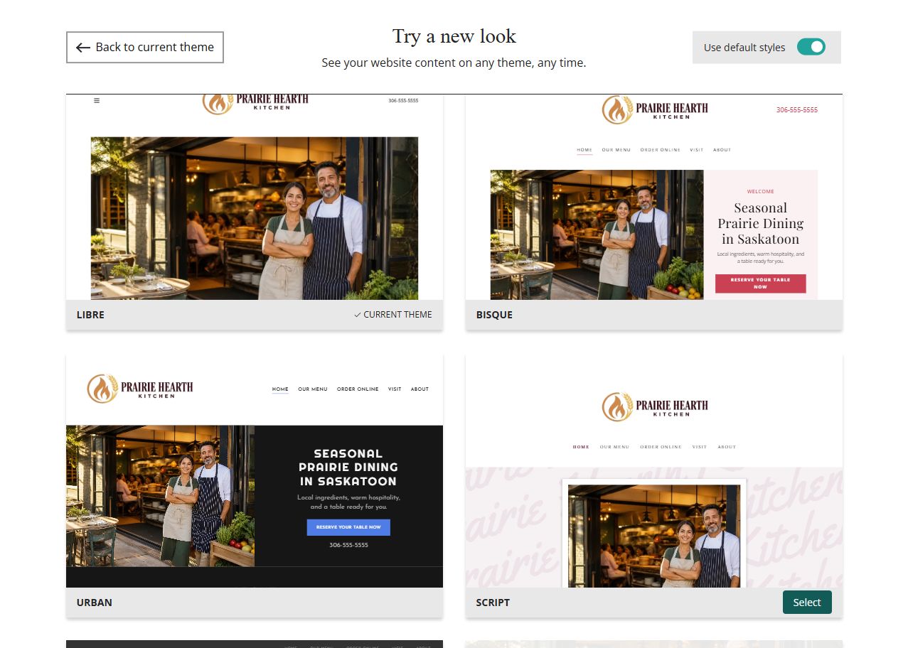Click blue Reserve Your Table Now button in Urban

[x=348, y=527]
